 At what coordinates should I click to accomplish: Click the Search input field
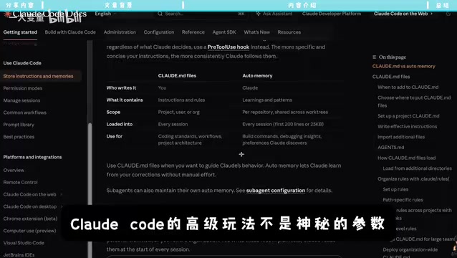[201, 14]
